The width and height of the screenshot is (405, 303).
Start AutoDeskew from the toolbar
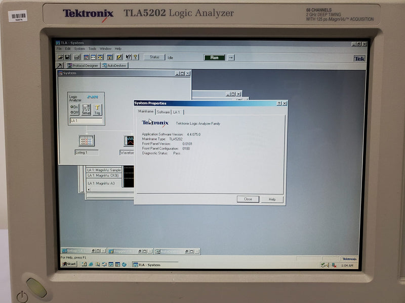114,66
